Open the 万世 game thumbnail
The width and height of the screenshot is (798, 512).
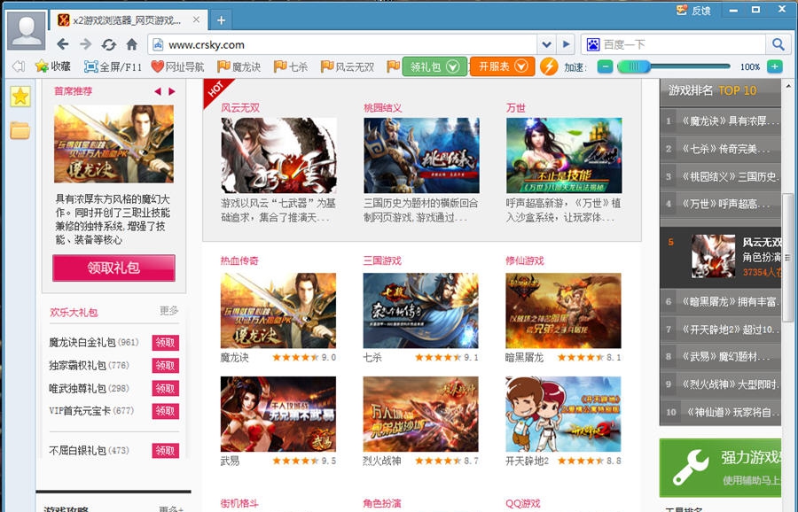(564, 156)
